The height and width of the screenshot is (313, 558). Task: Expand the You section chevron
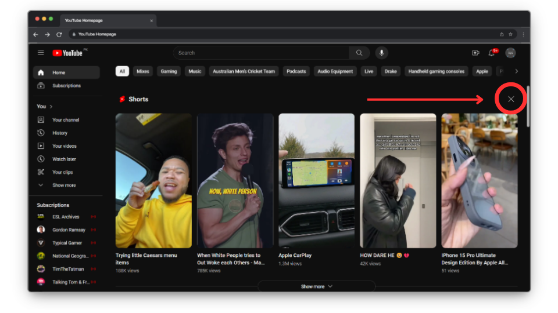pos(51,107)
